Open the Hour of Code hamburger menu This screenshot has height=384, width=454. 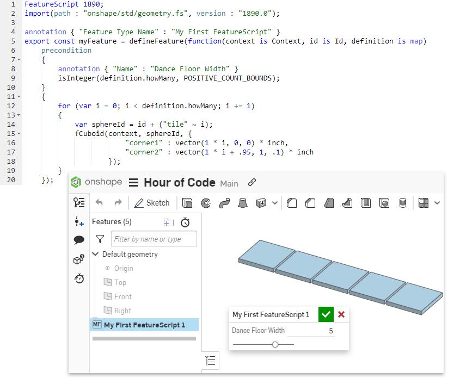(x=133, y=182)
